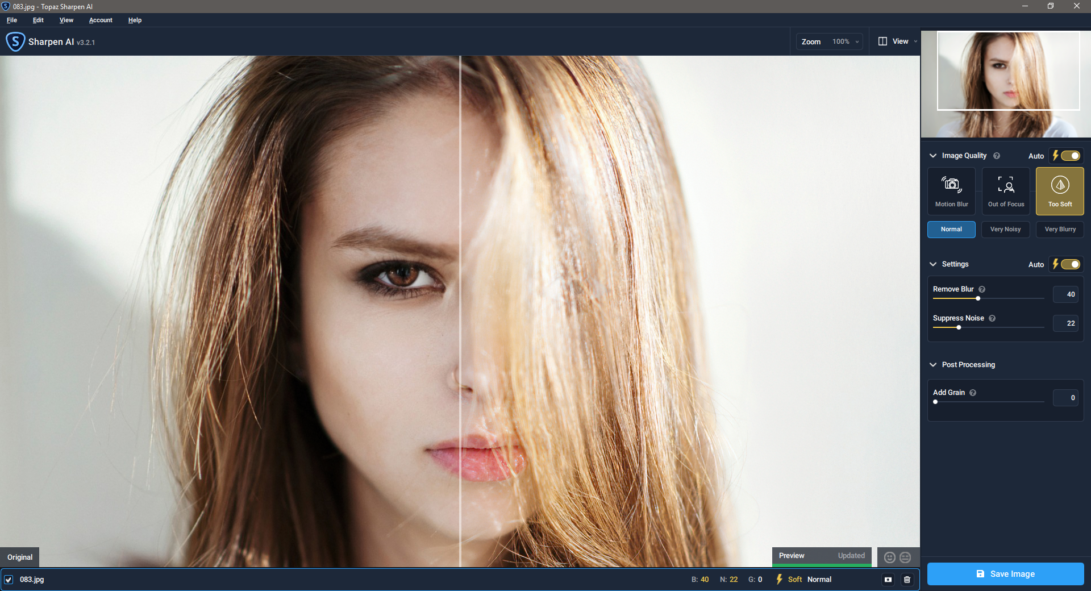Click the happy face feedback icon
This screenshot has width=1091, height=591.
[x=890, y=557]
